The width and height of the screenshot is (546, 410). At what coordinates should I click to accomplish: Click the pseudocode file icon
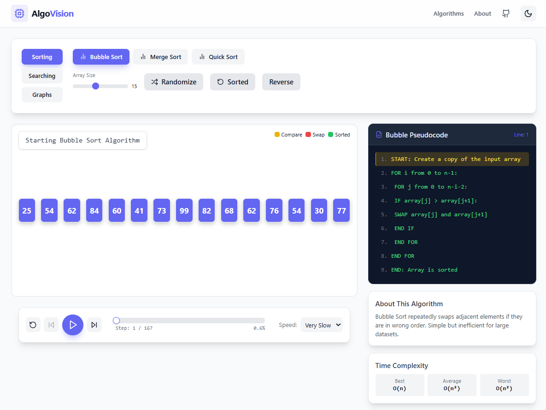[x=379, y=135]
